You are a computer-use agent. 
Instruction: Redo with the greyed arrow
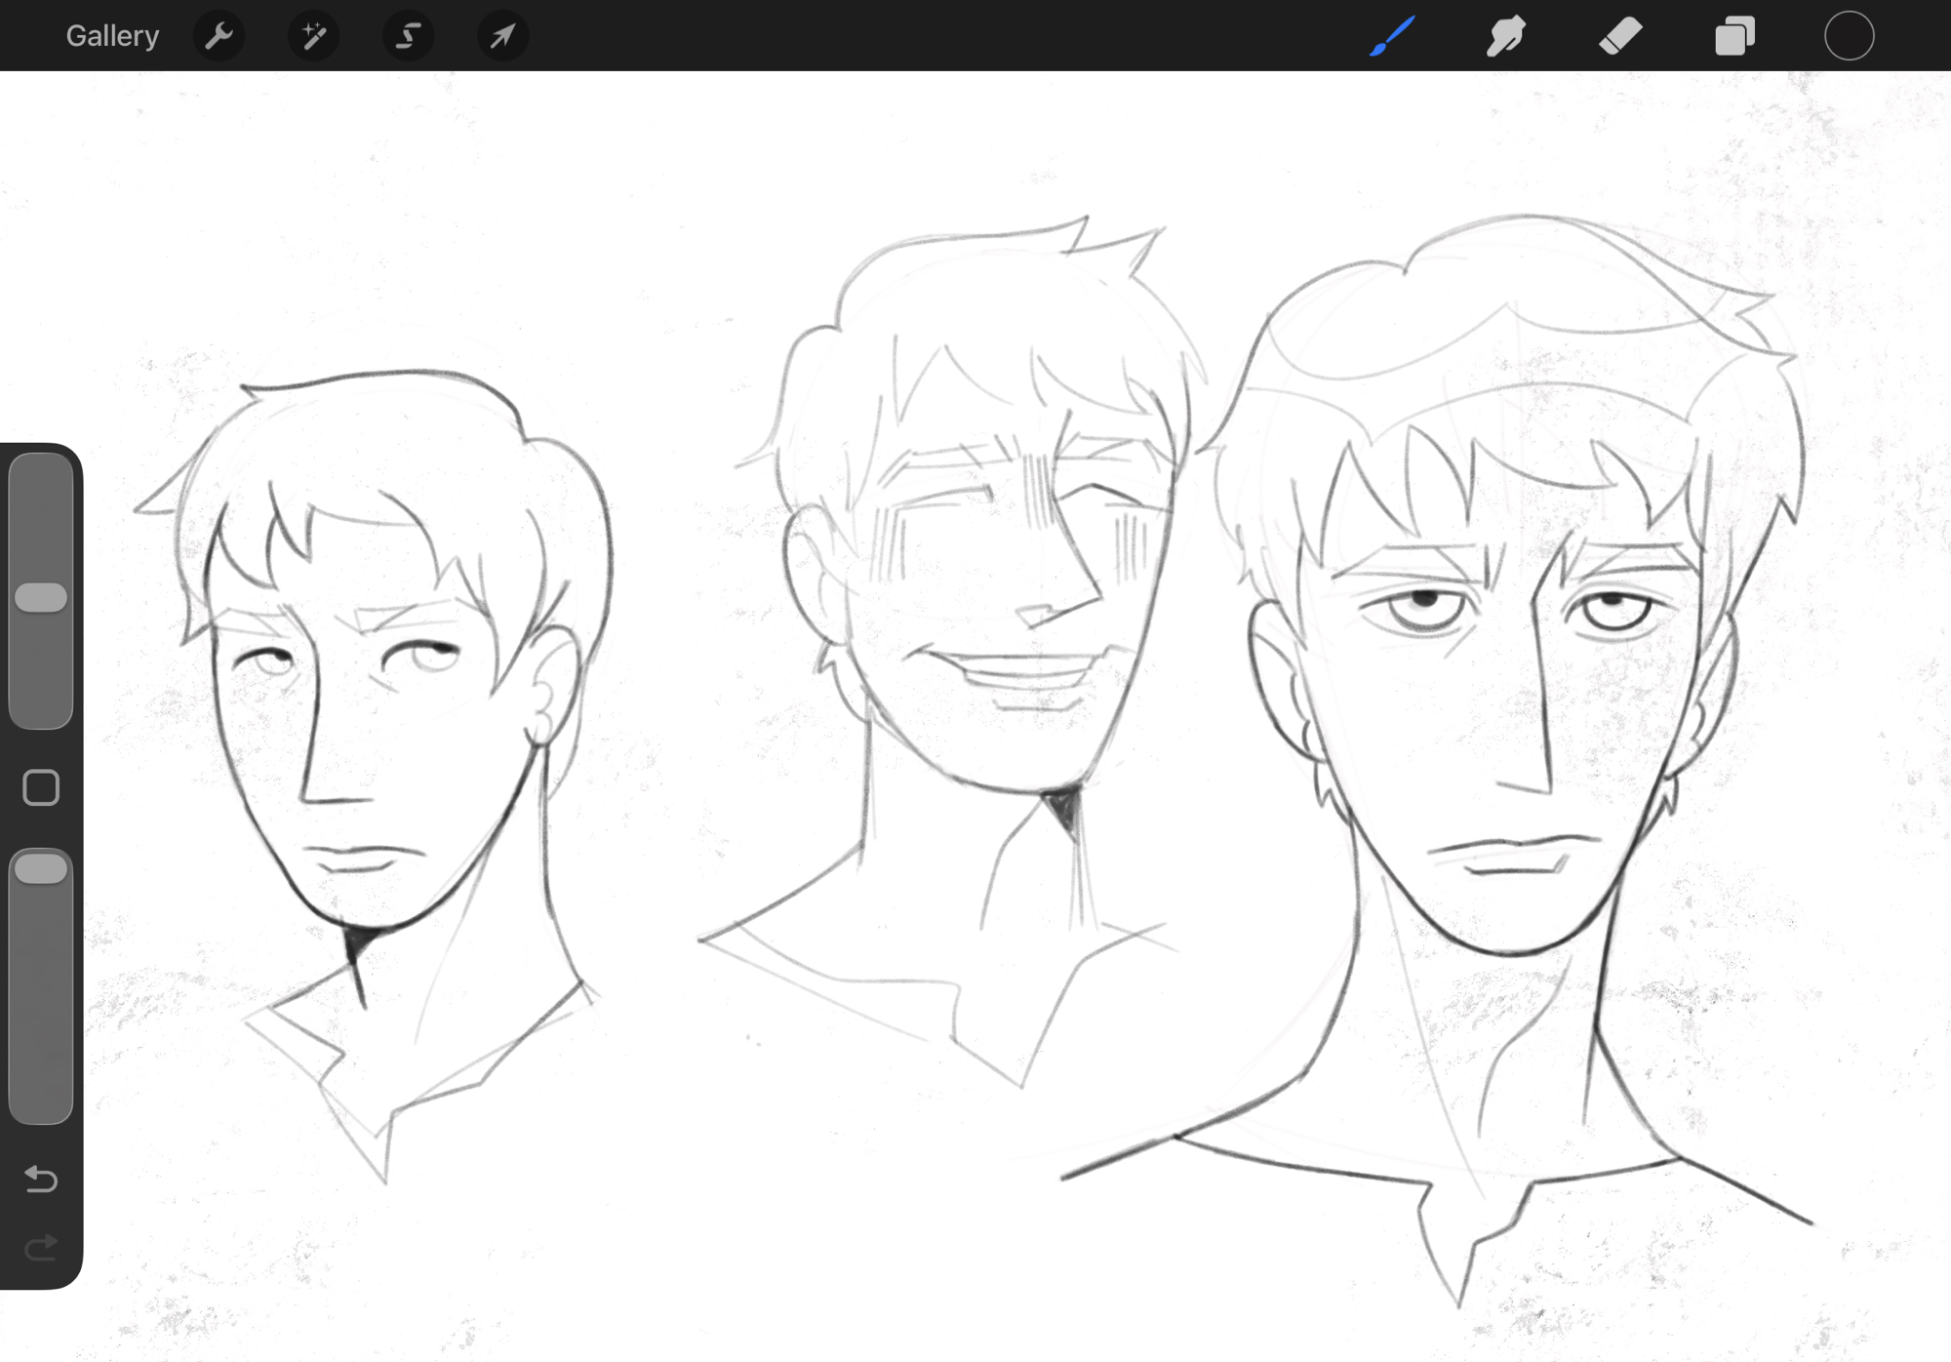(x=41, y=1247)
